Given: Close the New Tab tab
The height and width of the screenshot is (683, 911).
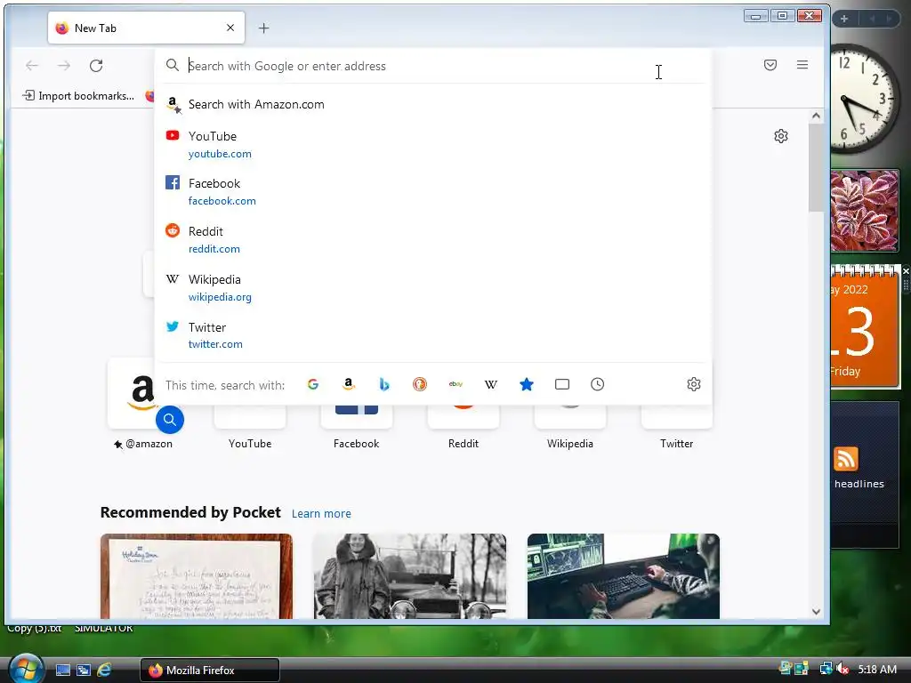Looking at the screenshot, I should click(230, 28).
